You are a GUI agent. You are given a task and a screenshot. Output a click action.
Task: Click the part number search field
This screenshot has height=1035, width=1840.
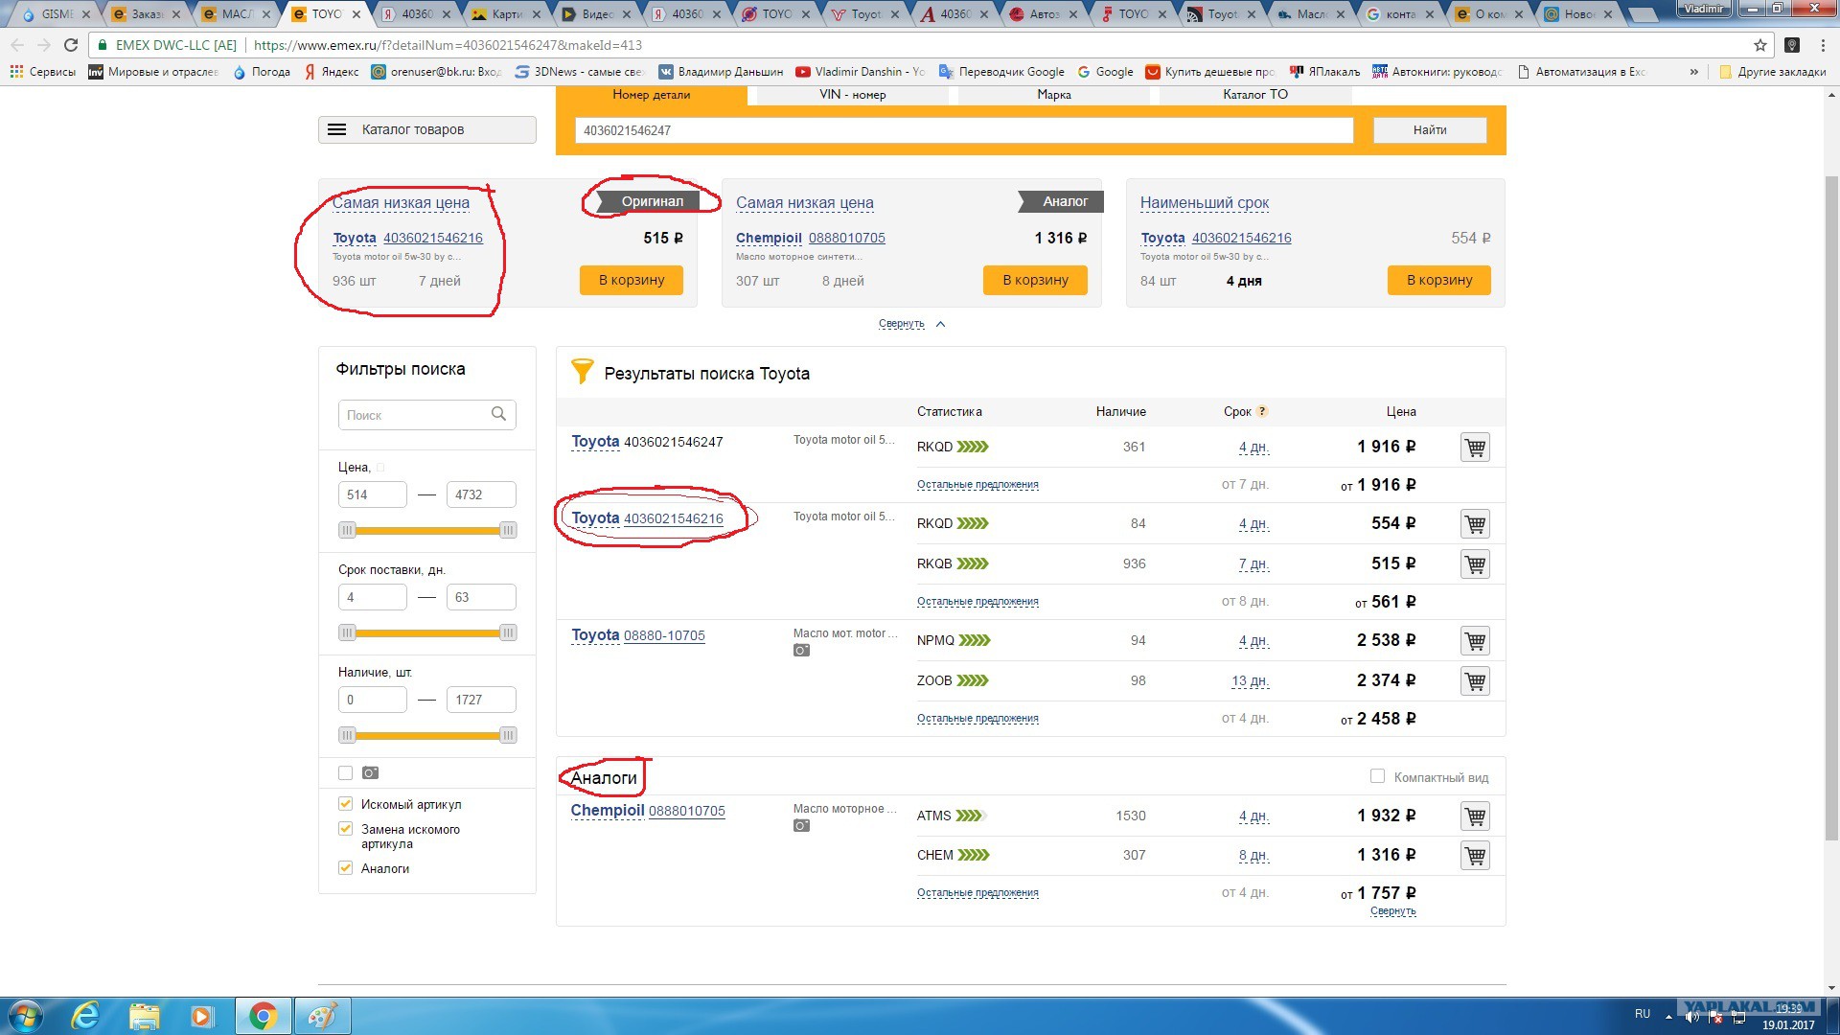(x=964, y=130)
